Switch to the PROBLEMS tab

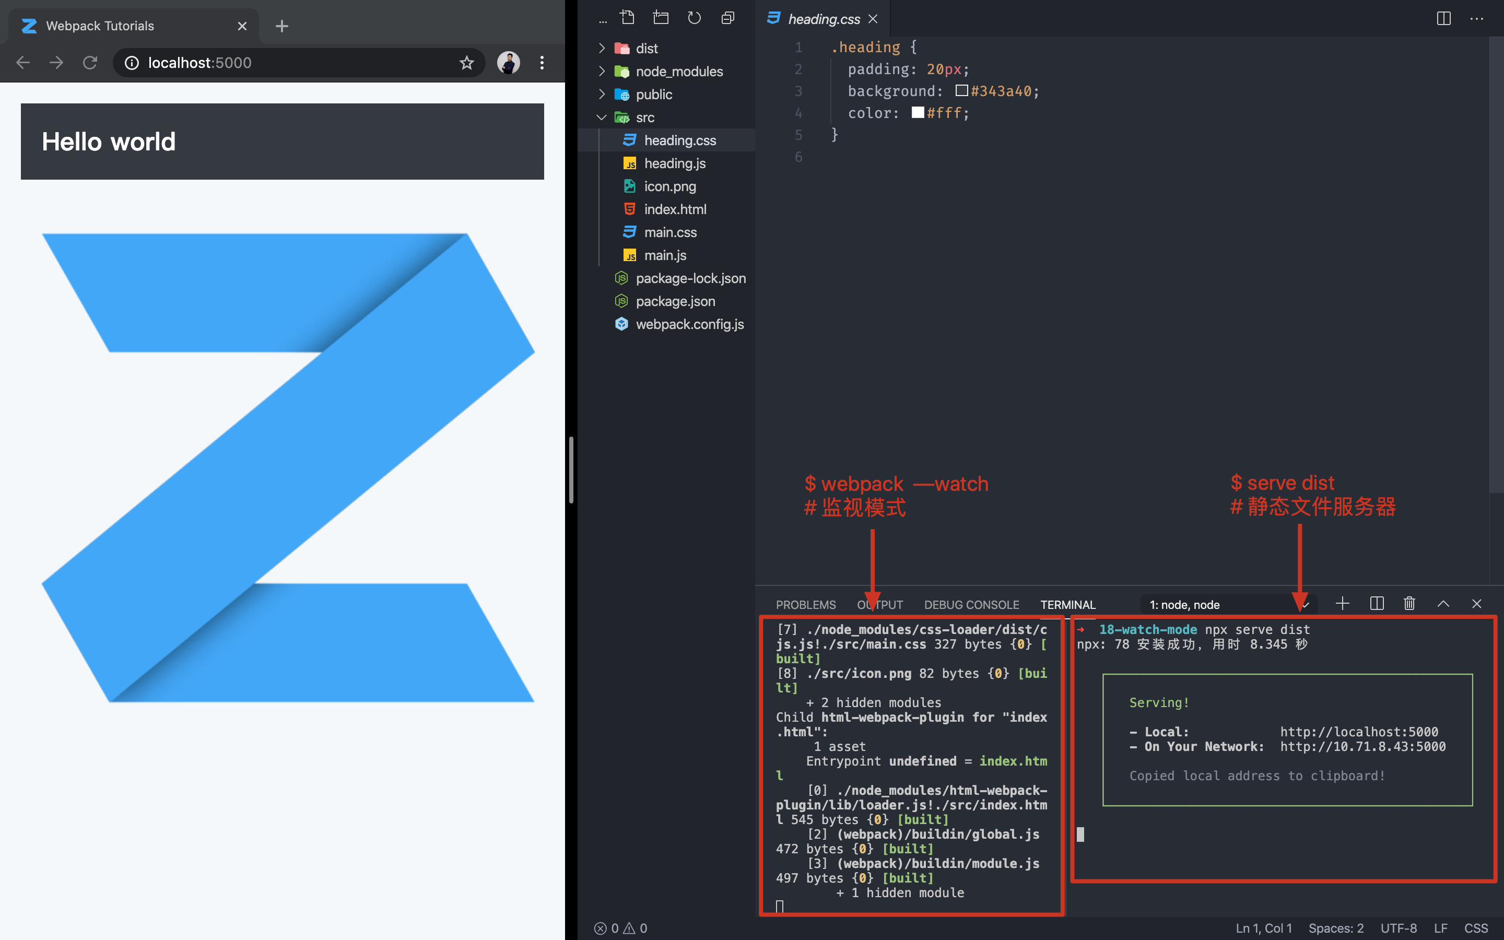[x=805, y=605]
